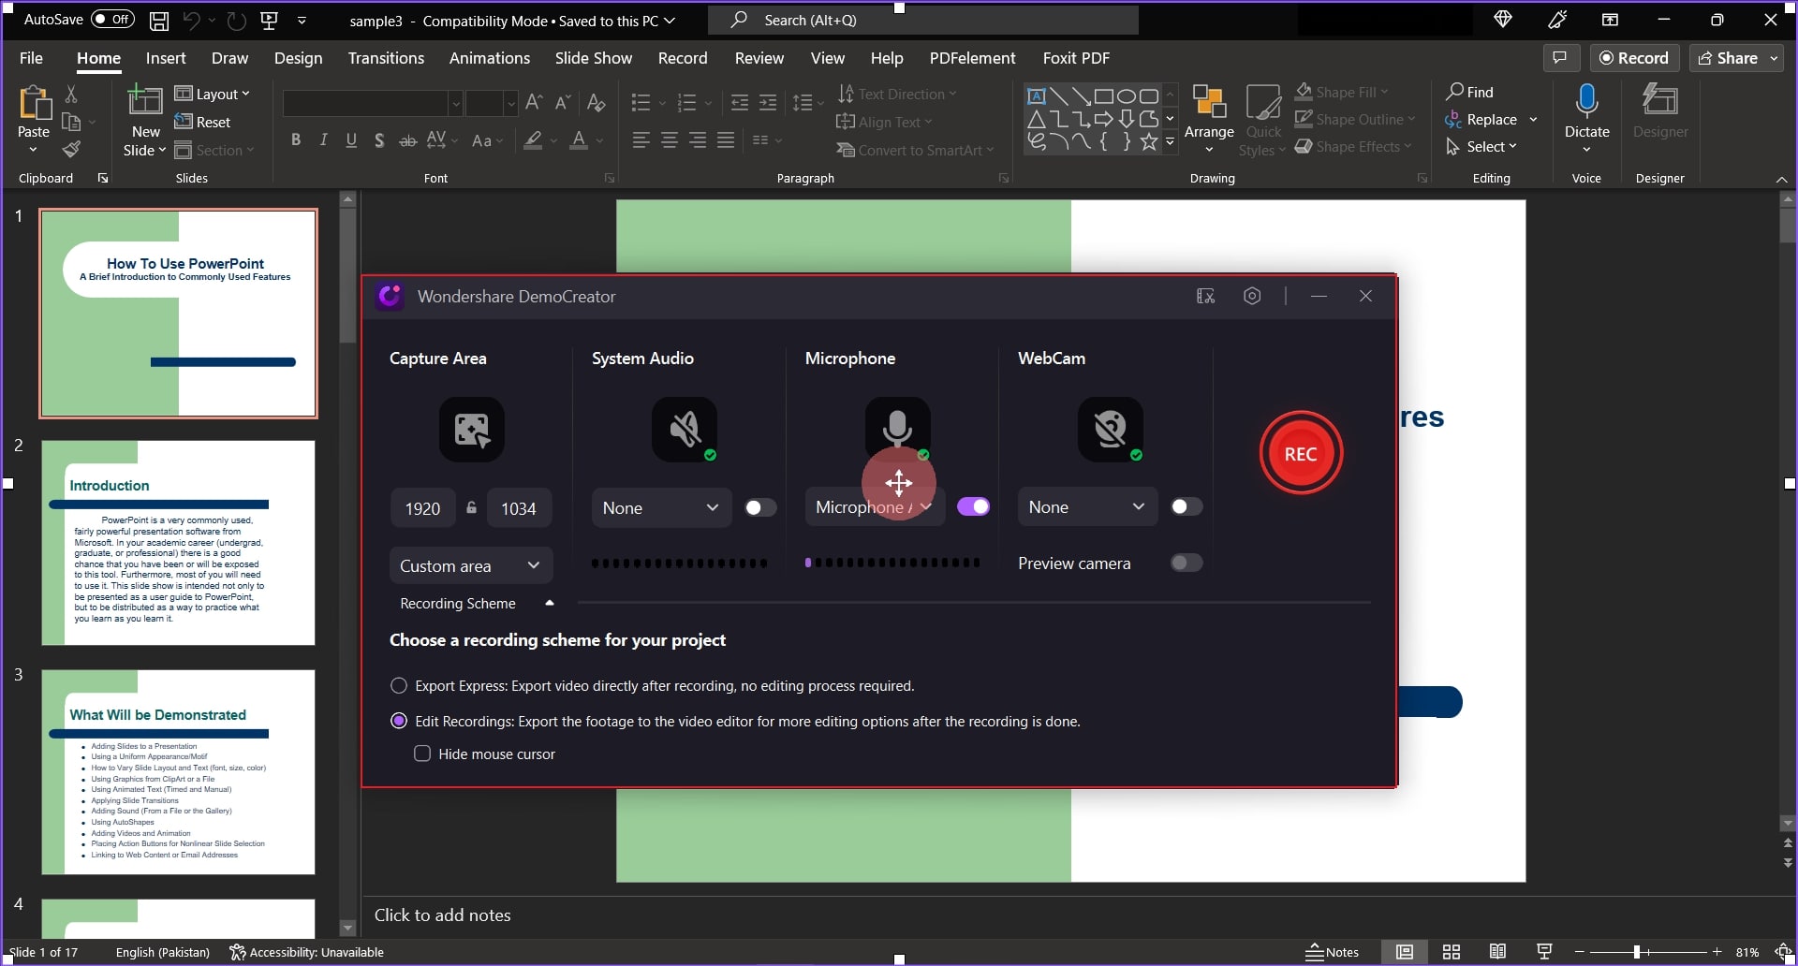Click the New Slide icon

coord(145,100)
